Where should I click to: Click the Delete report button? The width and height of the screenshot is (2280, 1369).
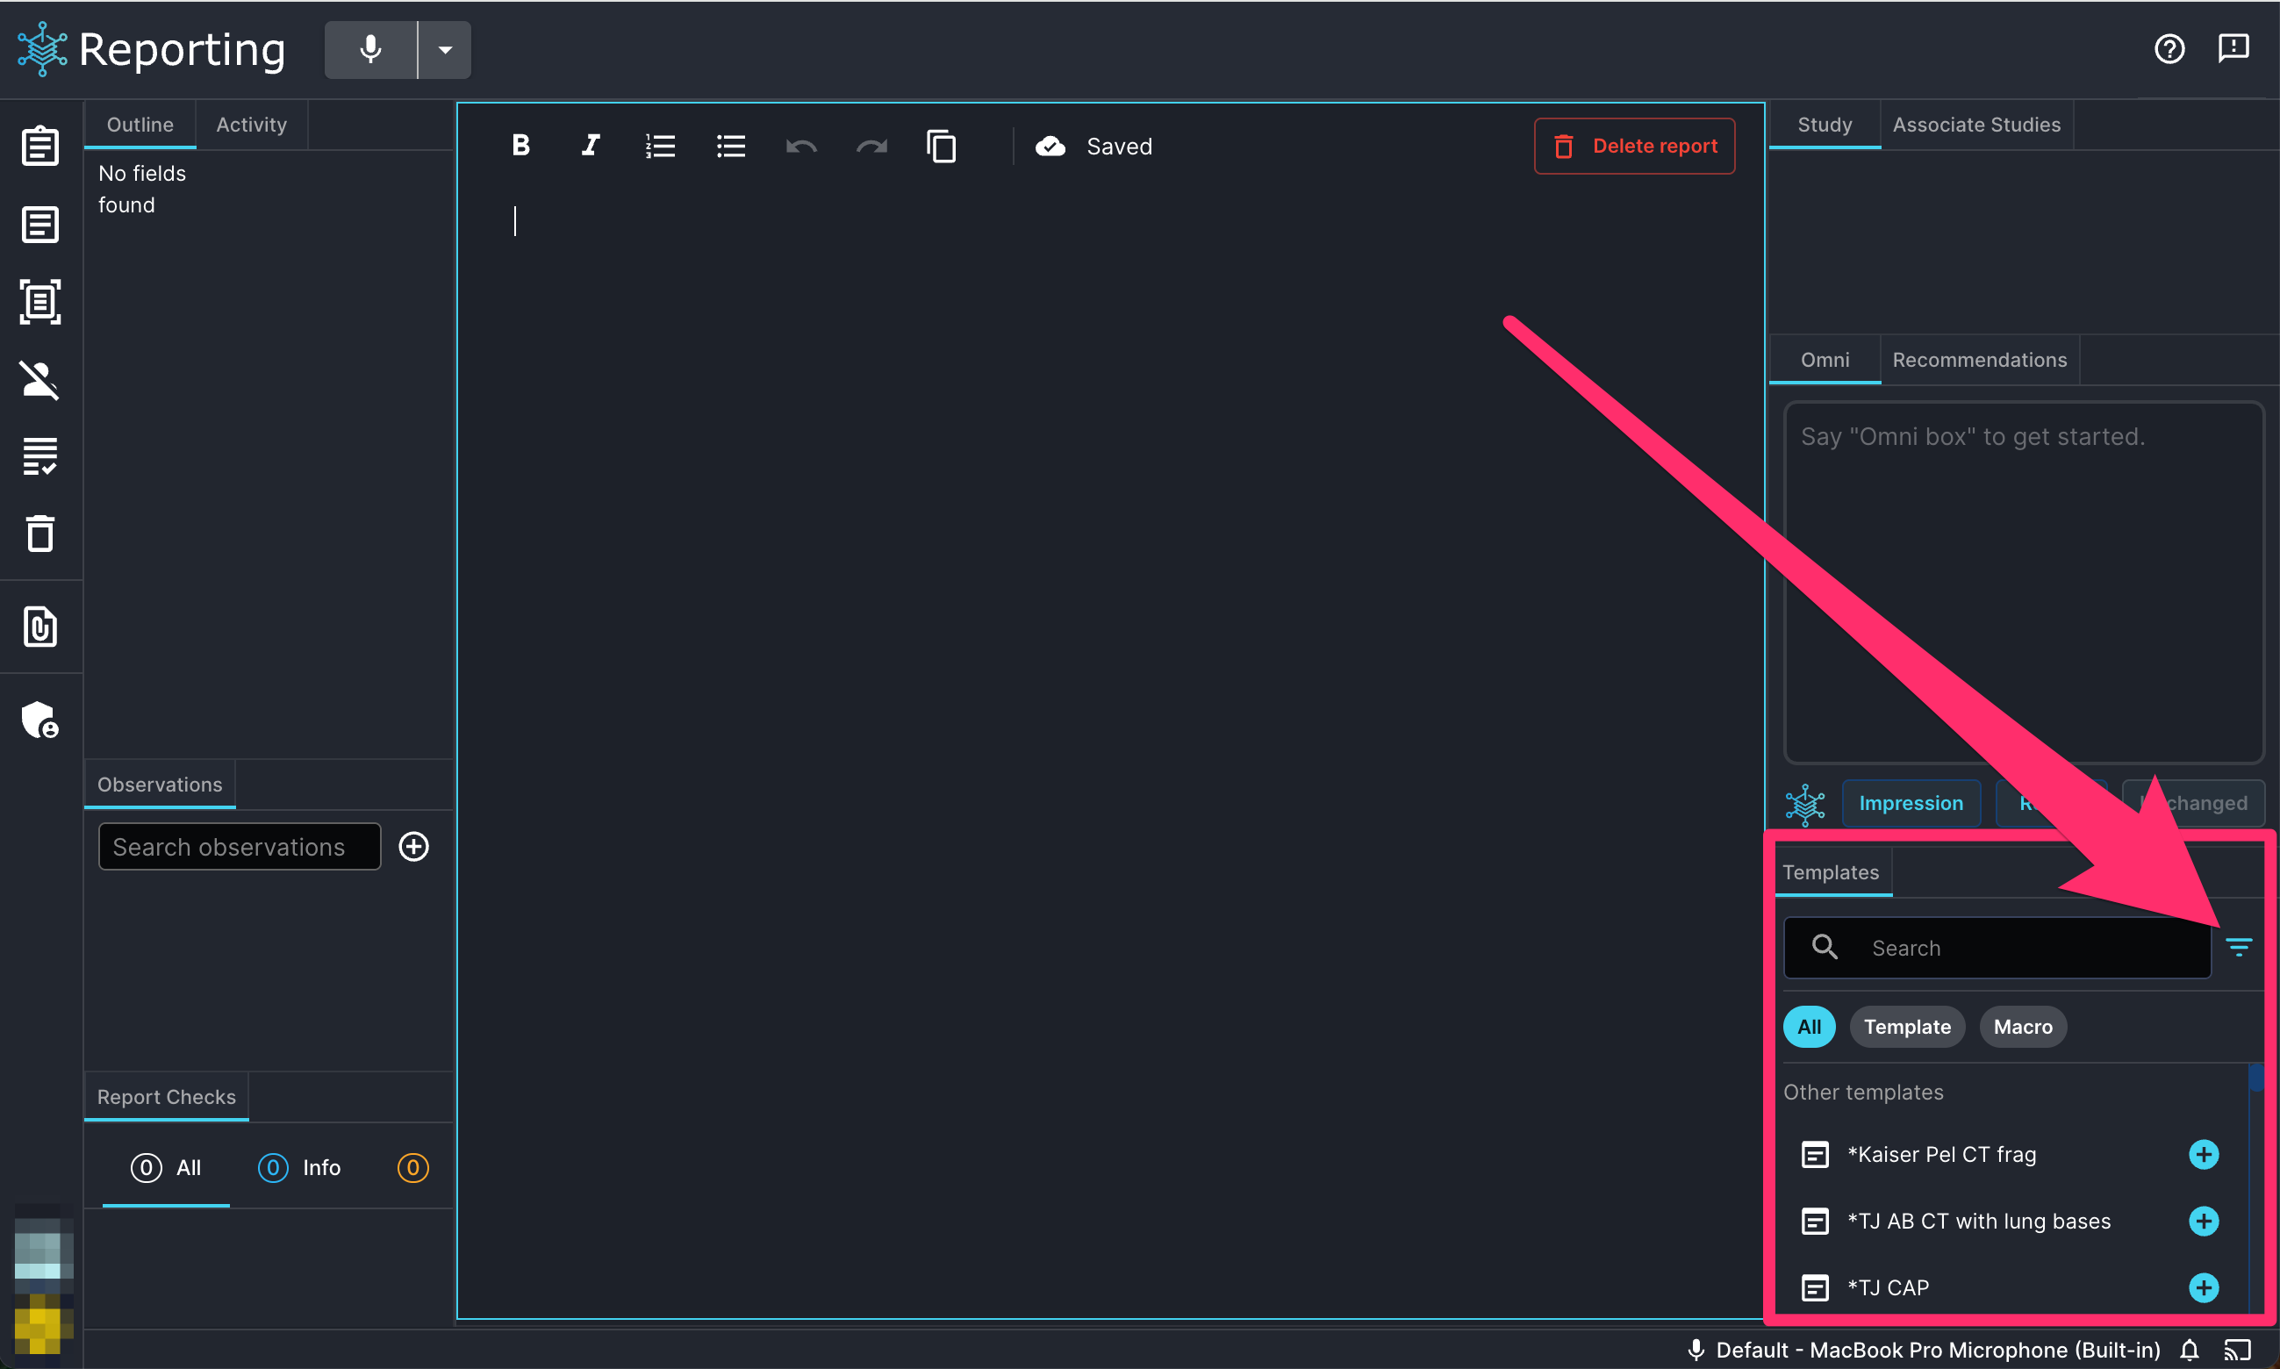click(1634, 146)
